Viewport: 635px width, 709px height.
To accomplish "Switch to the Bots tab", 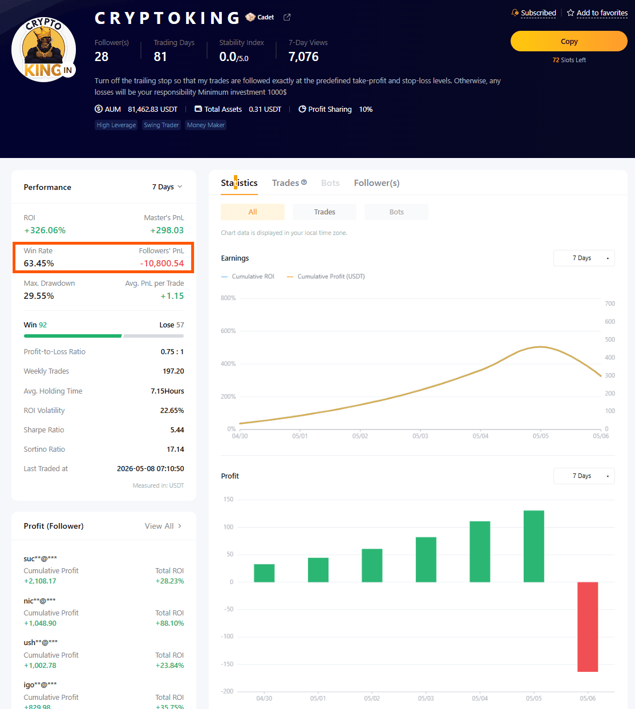I will (330, 183).
